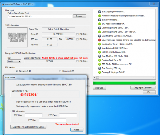Screen dimensions: 160x135
Task: Click the FW field showing 03.5500
Action: [70, 39]
